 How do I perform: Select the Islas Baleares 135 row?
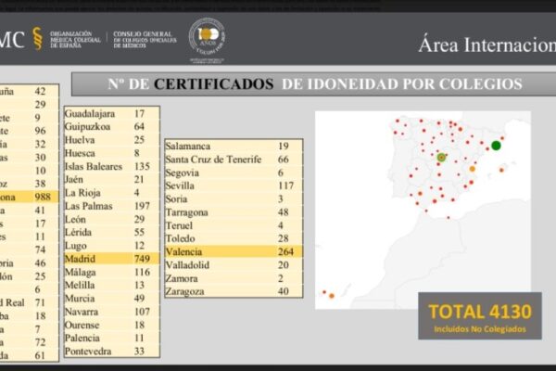(x=110, y=166)
